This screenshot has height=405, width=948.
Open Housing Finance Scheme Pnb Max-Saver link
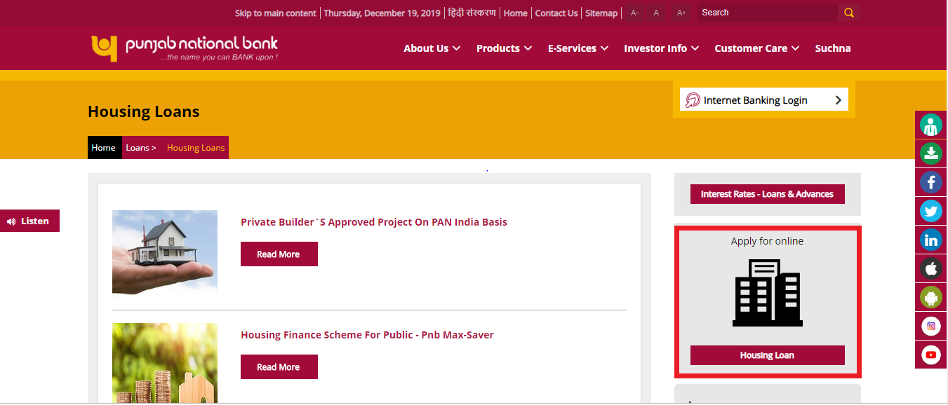tap(367, 335)
